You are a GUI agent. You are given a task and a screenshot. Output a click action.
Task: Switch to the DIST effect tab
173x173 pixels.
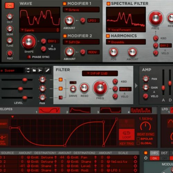(164, 153)
